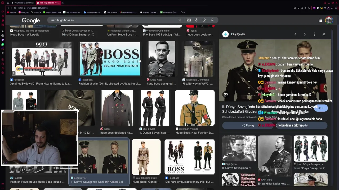The width and height of the screenshot is (339, 190).
Task: Open the Instagram bookmark
Action: click(x=24, y=12)
